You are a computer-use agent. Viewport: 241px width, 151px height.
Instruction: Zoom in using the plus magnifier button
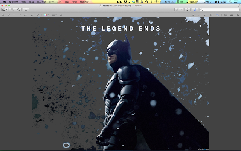[18, 9]
